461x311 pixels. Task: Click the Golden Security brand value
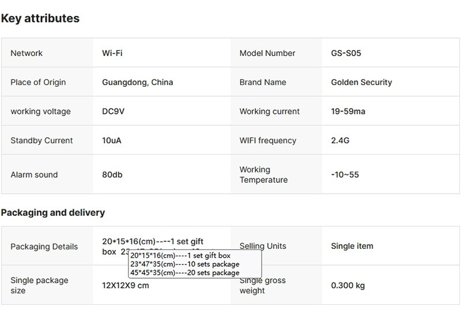click(x=361, y=82)
